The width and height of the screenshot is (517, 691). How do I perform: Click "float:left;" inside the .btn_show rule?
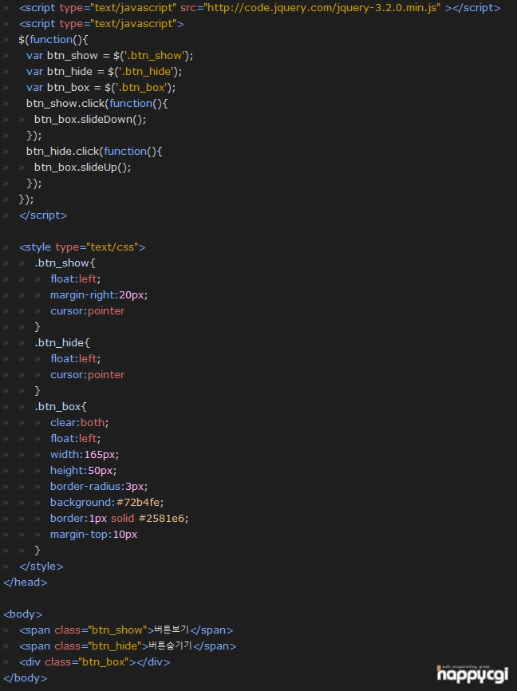point(75,279)
